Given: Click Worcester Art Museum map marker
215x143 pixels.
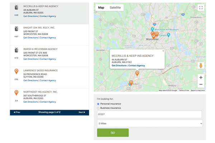Looking at the screenshot, I should 152,29.
